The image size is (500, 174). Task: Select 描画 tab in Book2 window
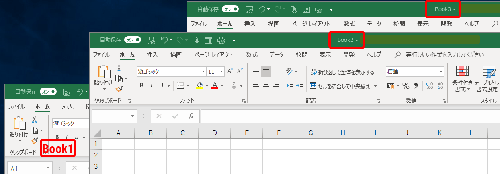(176, 54)
